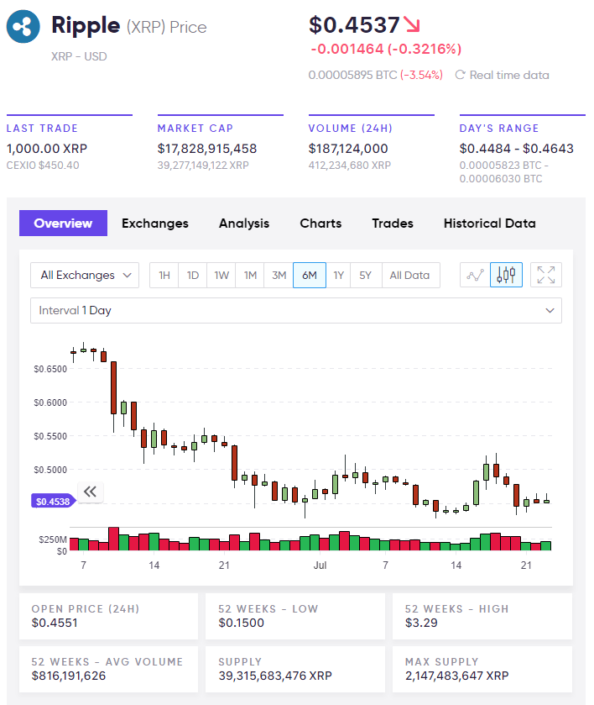Click the Real time data refresh icon
Image resolution: width=594 pixels, height=705 pixels.
click(x=460, y=75)
